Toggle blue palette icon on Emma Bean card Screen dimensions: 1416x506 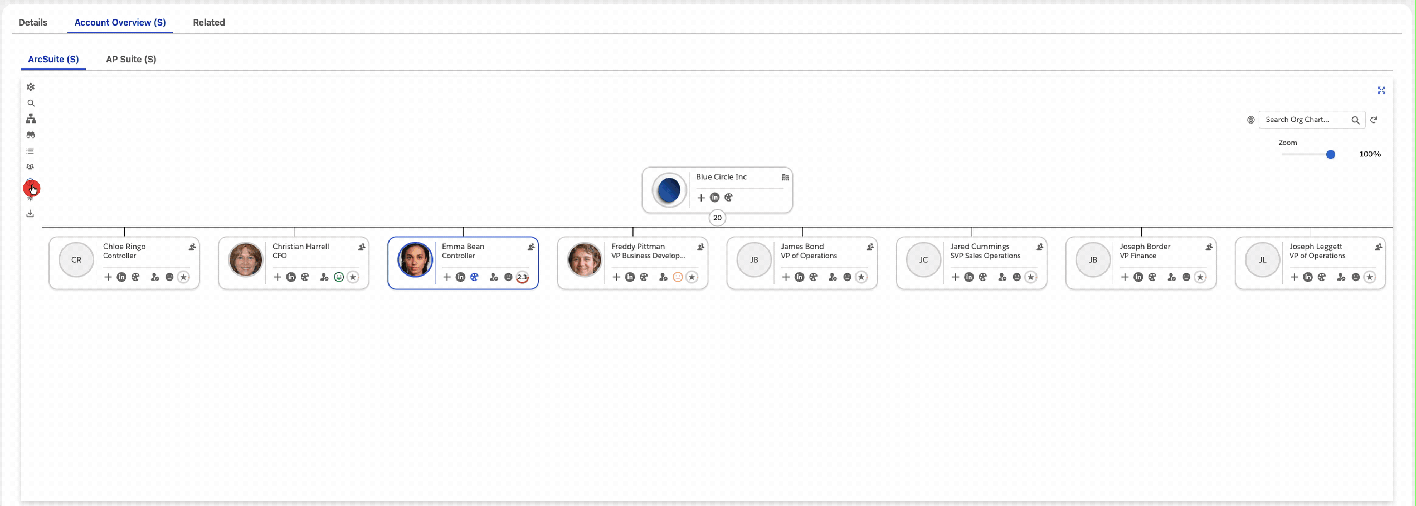click(x=474, y=277)
